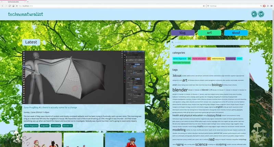
Task: Open the new tab plus button
Action: (28, 2)
